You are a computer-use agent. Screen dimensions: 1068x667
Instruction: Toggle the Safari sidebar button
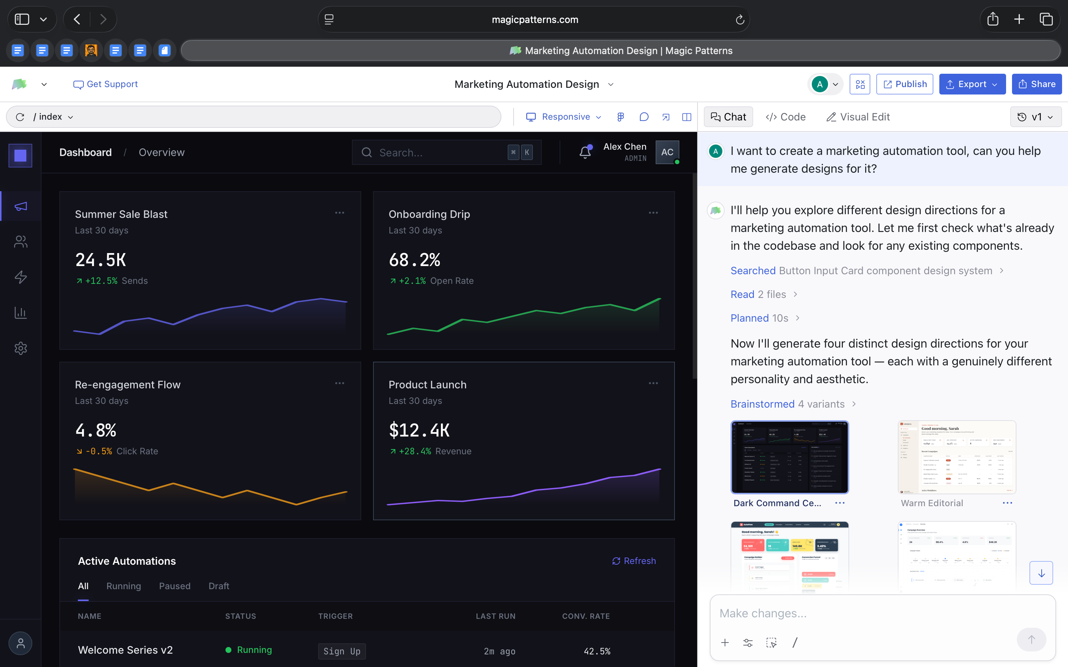click(22, 19)
